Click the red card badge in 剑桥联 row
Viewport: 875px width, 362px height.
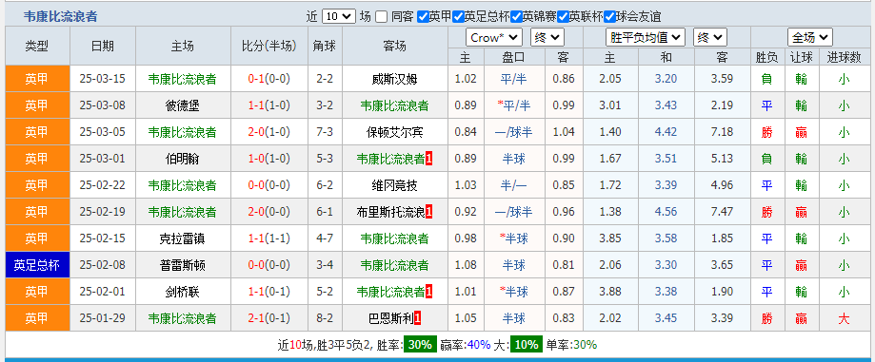coord(428,292)
